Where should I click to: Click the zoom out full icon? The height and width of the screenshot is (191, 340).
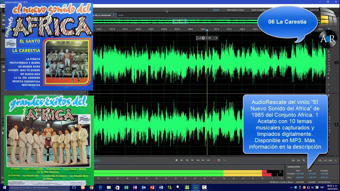304,160
